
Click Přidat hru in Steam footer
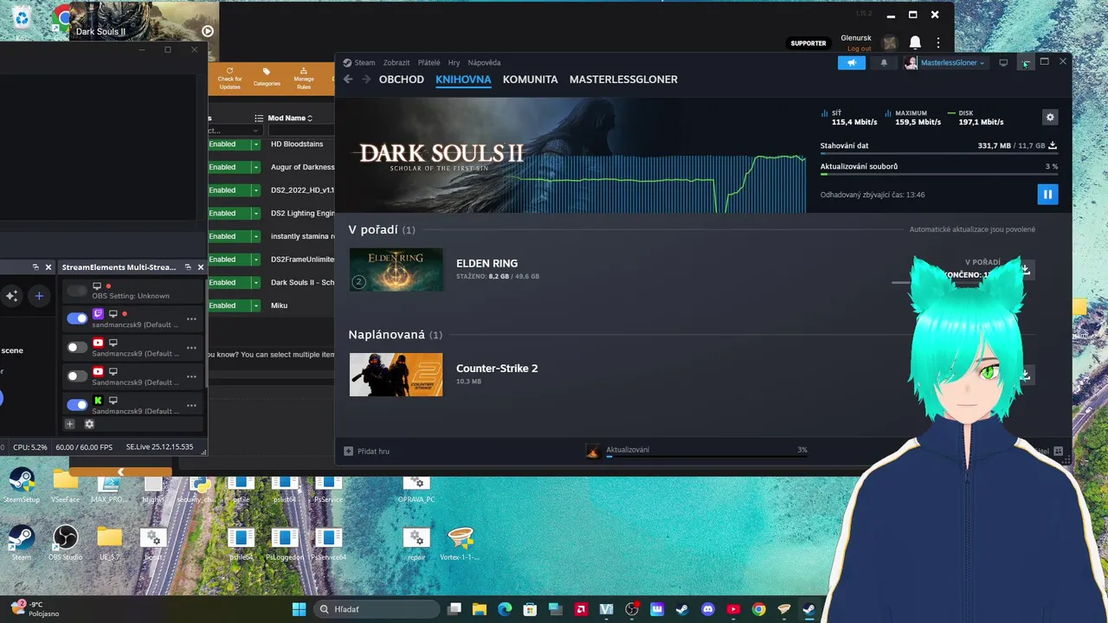click(366, 451)
